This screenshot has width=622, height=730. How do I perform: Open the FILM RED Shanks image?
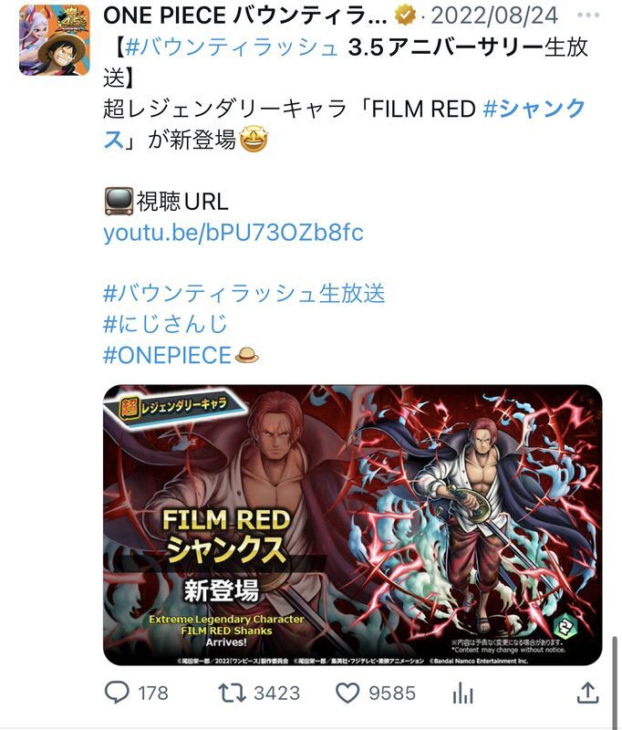click(x=353, y=525)
